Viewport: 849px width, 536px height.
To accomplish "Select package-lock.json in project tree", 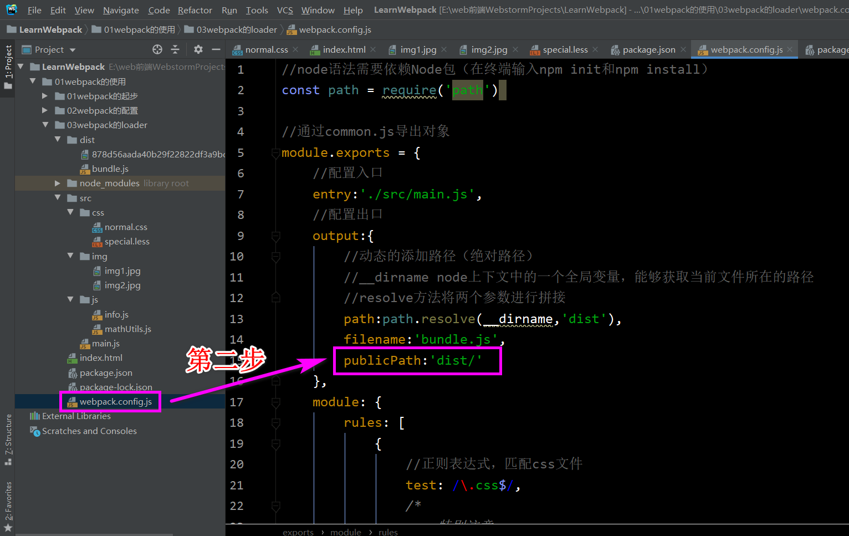I will click(116, 387).
